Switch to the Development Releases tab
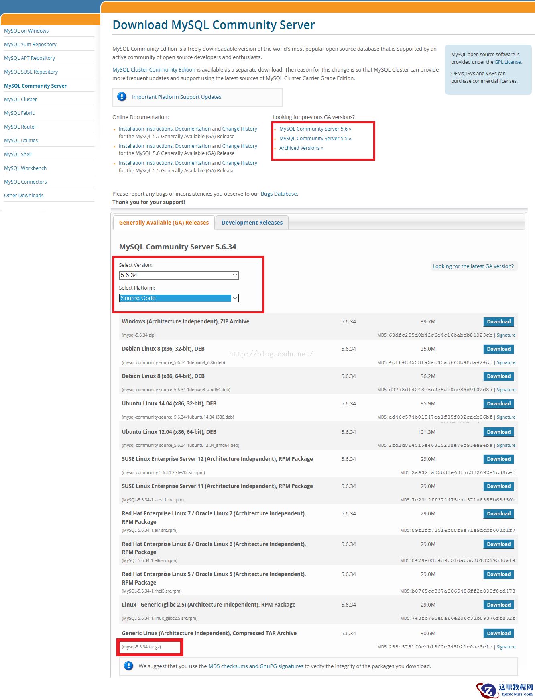 [x=252, y=223]
